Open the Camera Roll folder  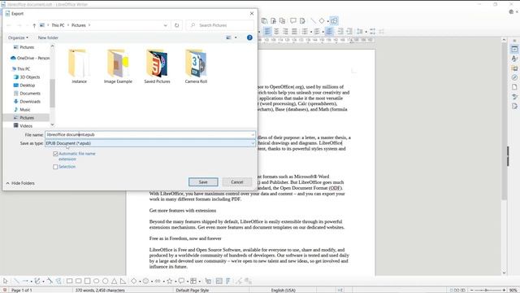[196, 66]
